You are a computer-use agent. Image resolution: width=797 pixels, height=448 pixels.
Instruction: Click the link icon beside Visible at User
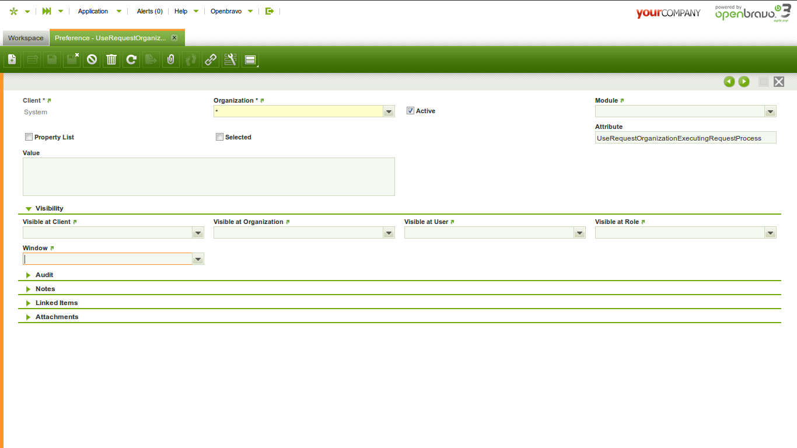[x=453, y=222]
